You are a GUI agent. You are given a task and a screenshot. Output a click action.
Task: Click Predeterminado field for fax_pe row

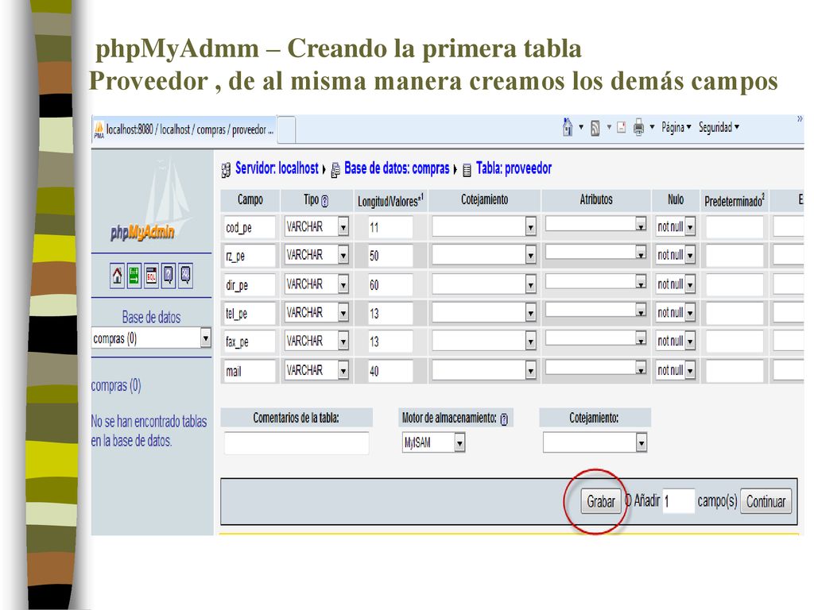pos(735,342)
